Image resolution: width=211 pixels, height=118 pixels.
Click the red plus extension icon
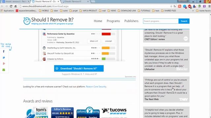point(180,6)
